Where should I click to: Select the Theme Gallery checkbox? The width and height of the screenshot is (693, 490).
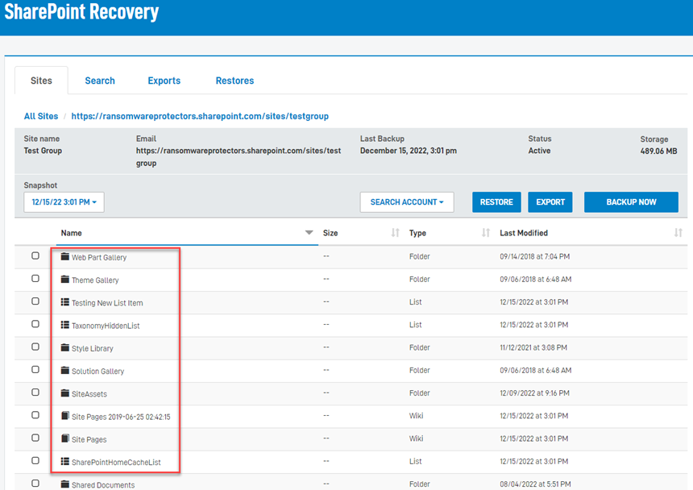tap(34, 278)
